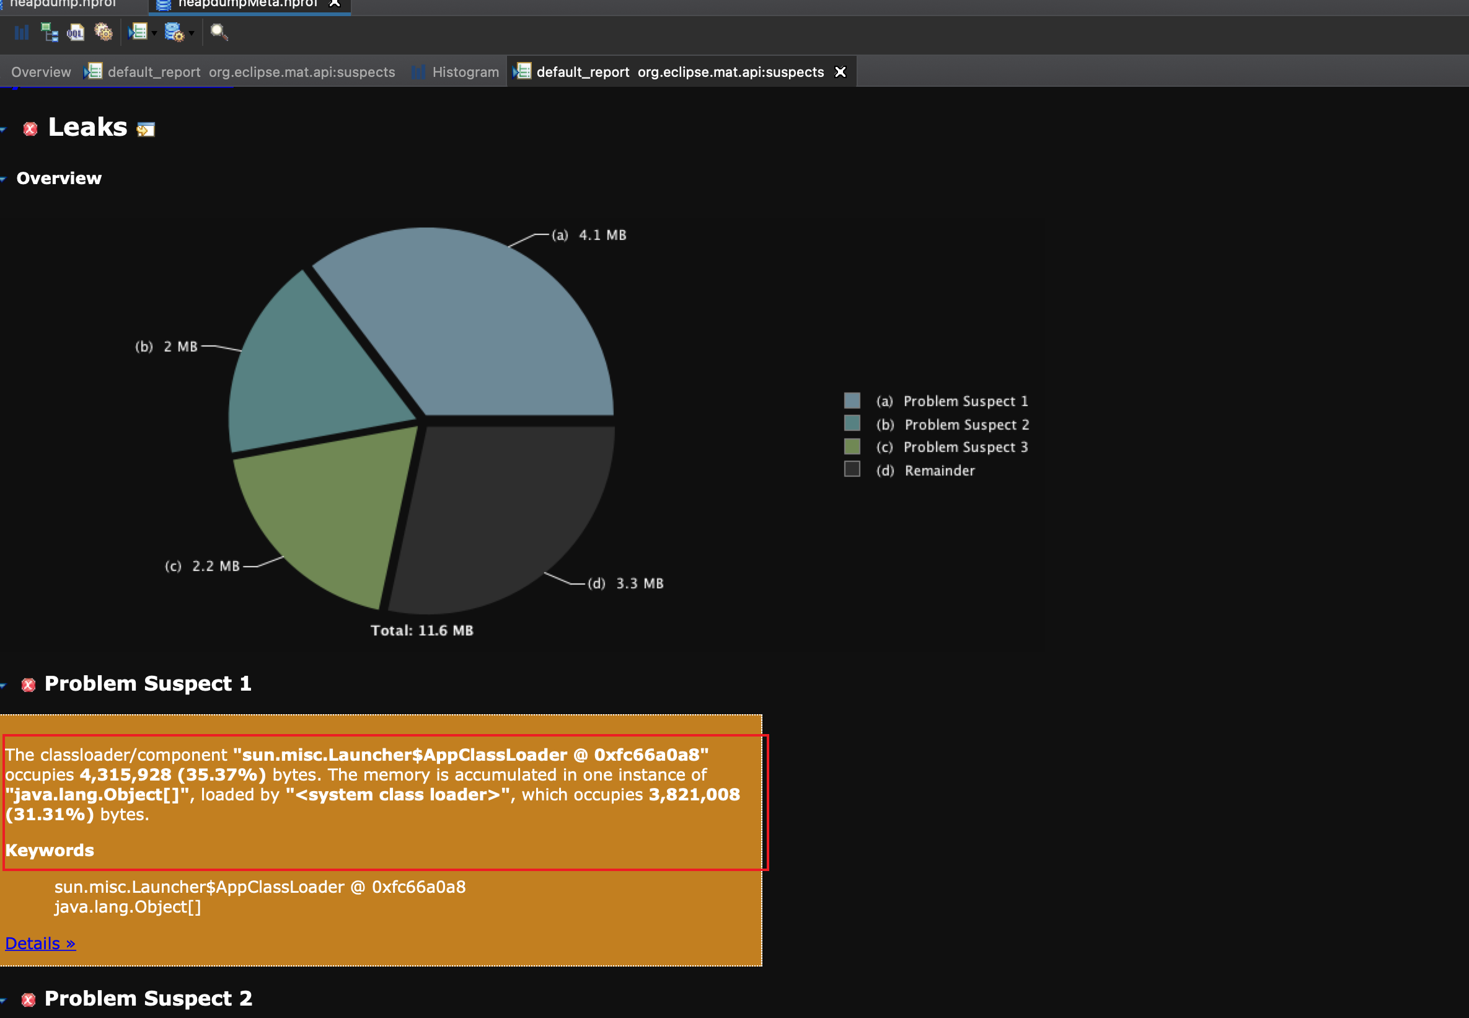Viewport: 1469px width, 1018px height.
Task: Click the Problem Suspect 2 legend swatch
Action: coord(852,423)
